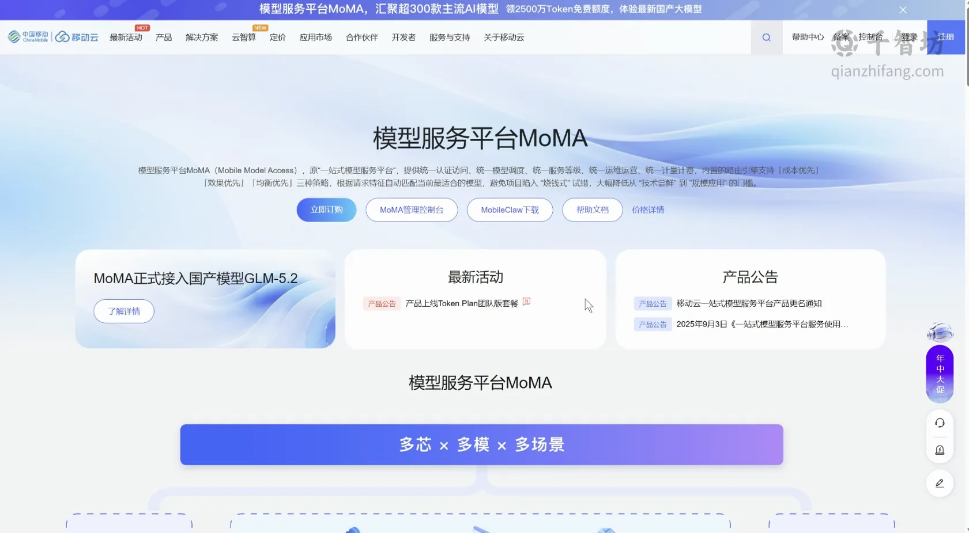The width and height of the screenshot is (969, 533).
Task: Close the top promotional banner
Action: (x=903, y=10)
